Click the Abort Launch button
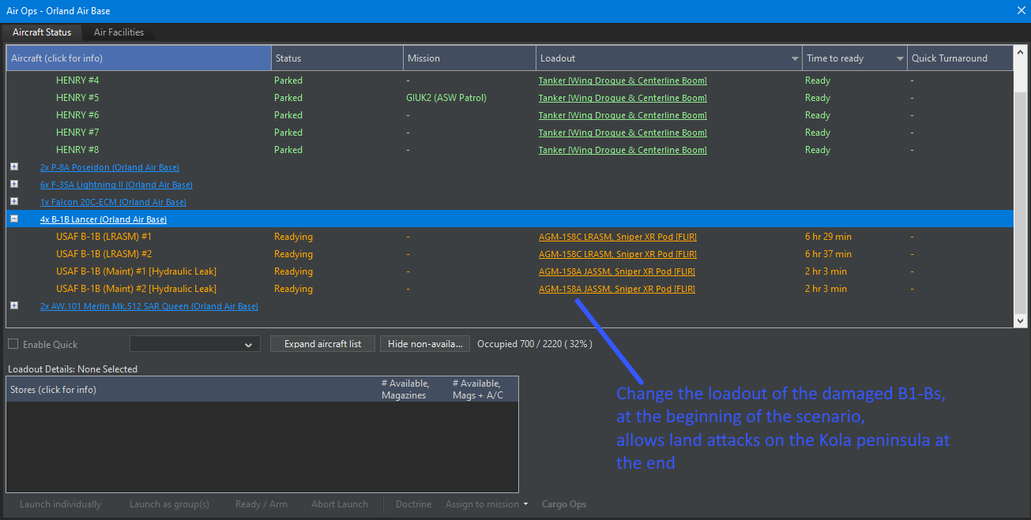The width and height of the screenshot is (1031, 520). click(x=339, y=504)
